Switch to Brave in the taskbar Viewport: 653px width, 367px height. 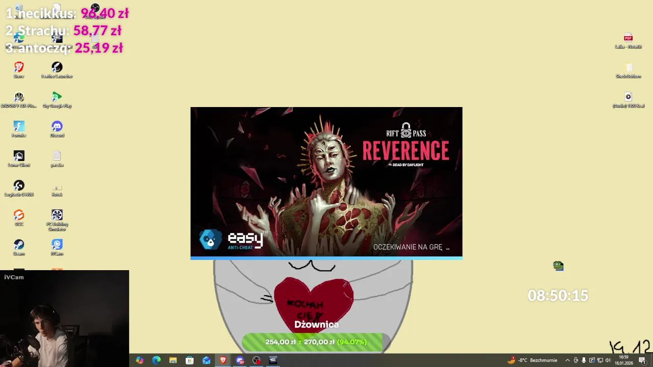click(223, 360)
